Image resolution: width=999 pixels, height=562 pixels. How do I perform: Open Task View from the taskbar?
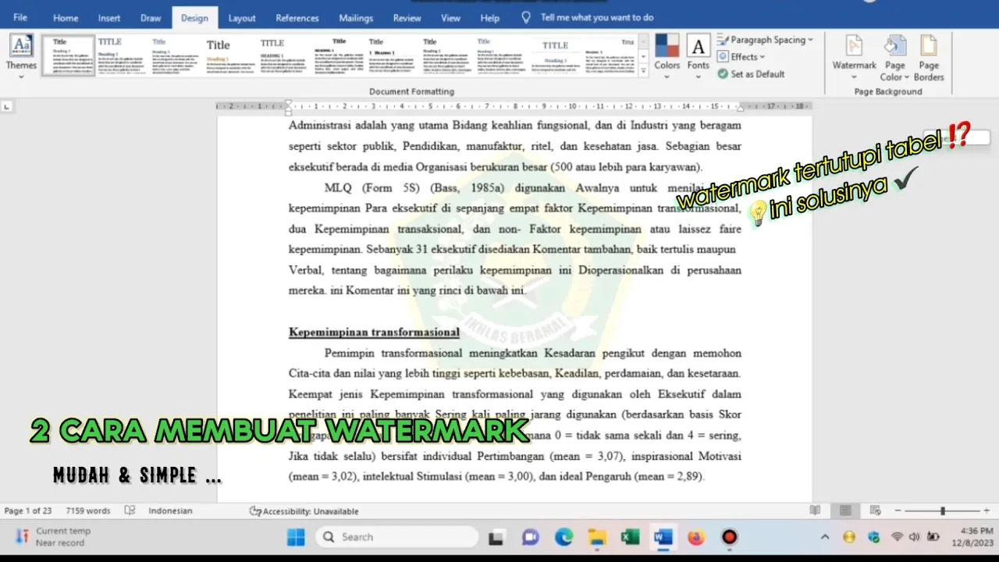click(x=496, y=537)
